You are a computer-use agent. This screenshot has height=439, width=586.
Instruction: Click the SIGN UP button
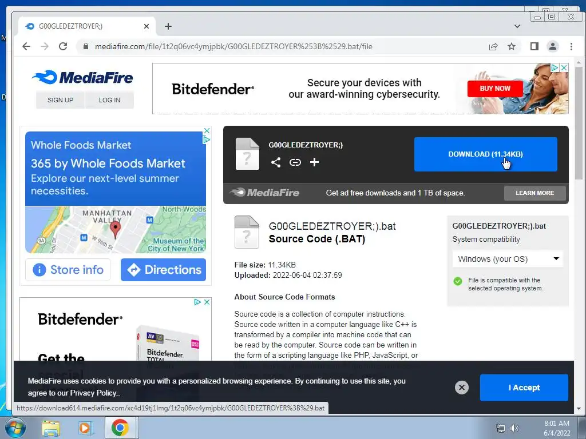click(60, 100)
